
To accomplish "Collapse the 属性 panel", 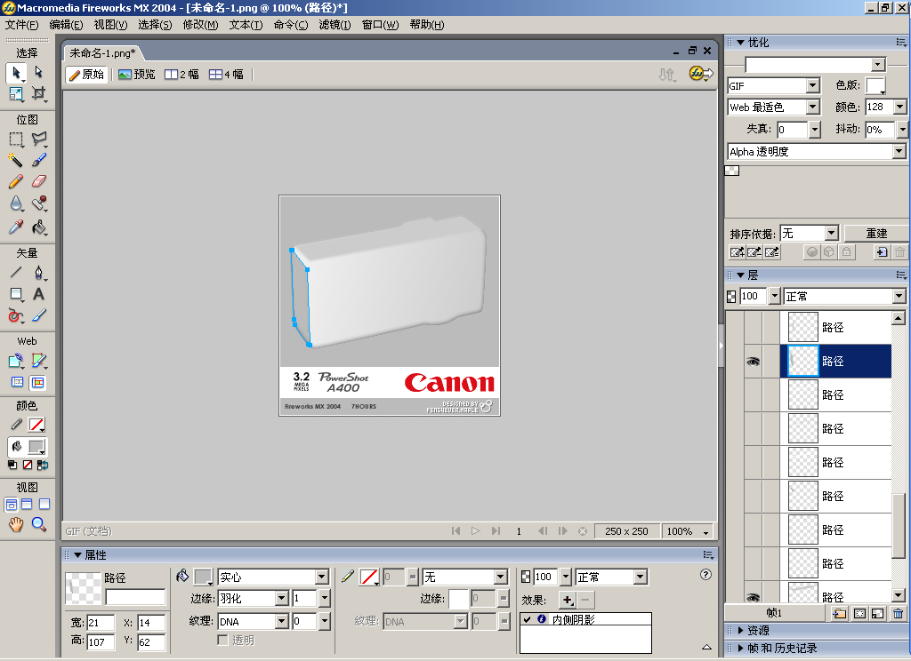I will click(x=77, y=555).
